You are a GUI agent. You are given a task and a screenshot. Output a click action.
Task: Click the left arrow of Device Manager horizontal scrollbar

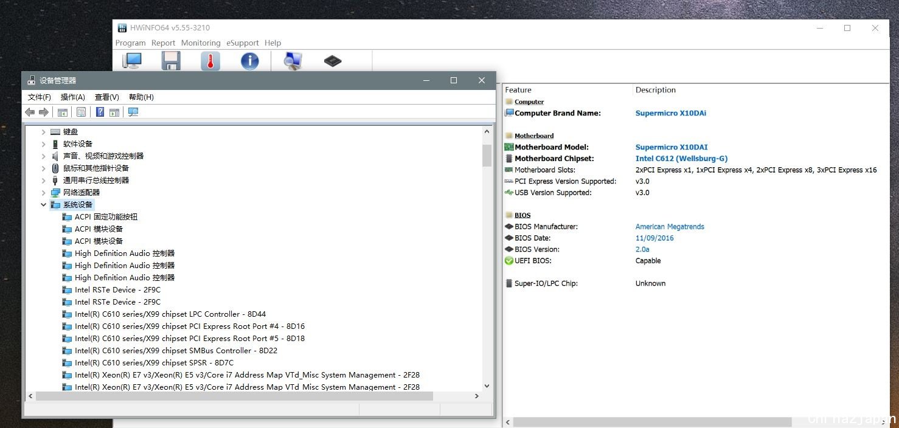(30, 396)
